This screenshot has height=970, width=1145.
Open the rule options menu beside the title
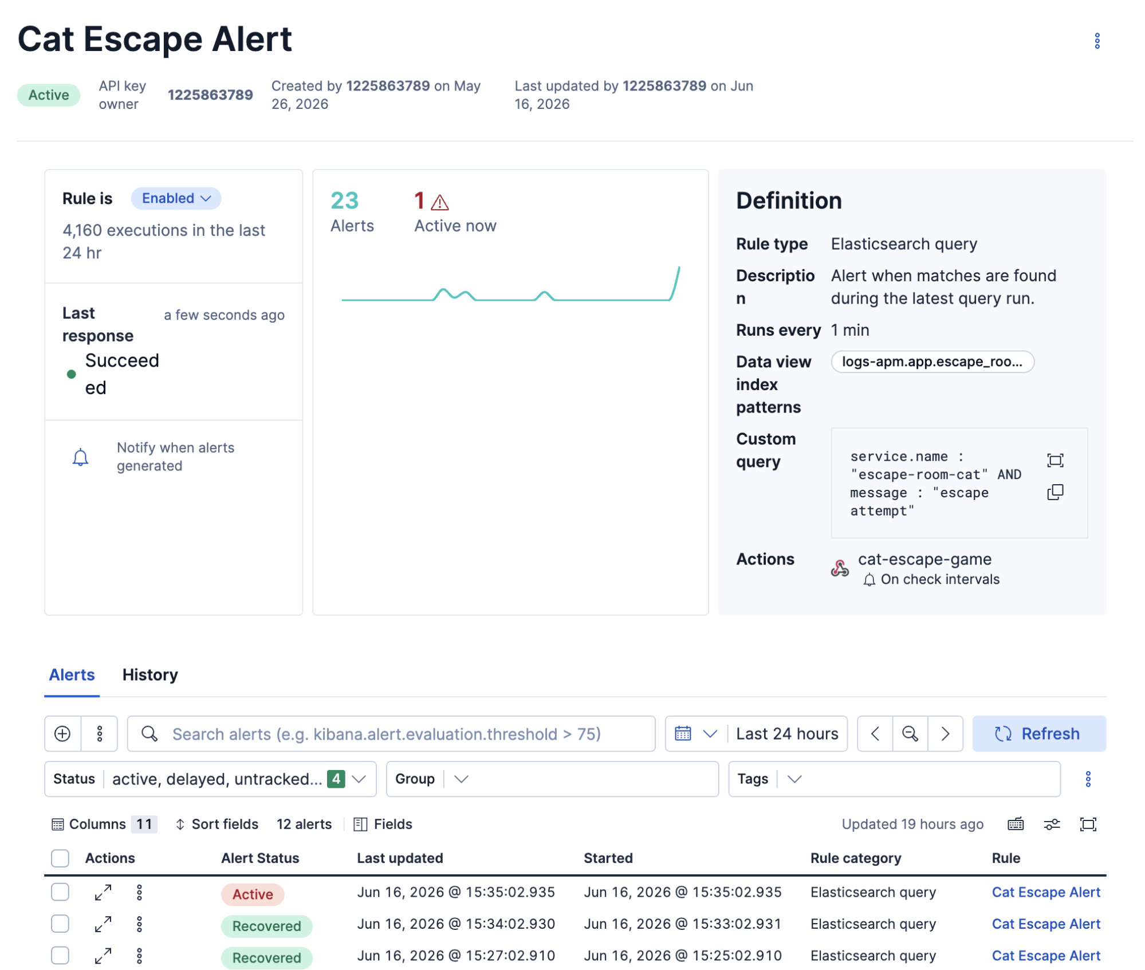click(1096, 41)
